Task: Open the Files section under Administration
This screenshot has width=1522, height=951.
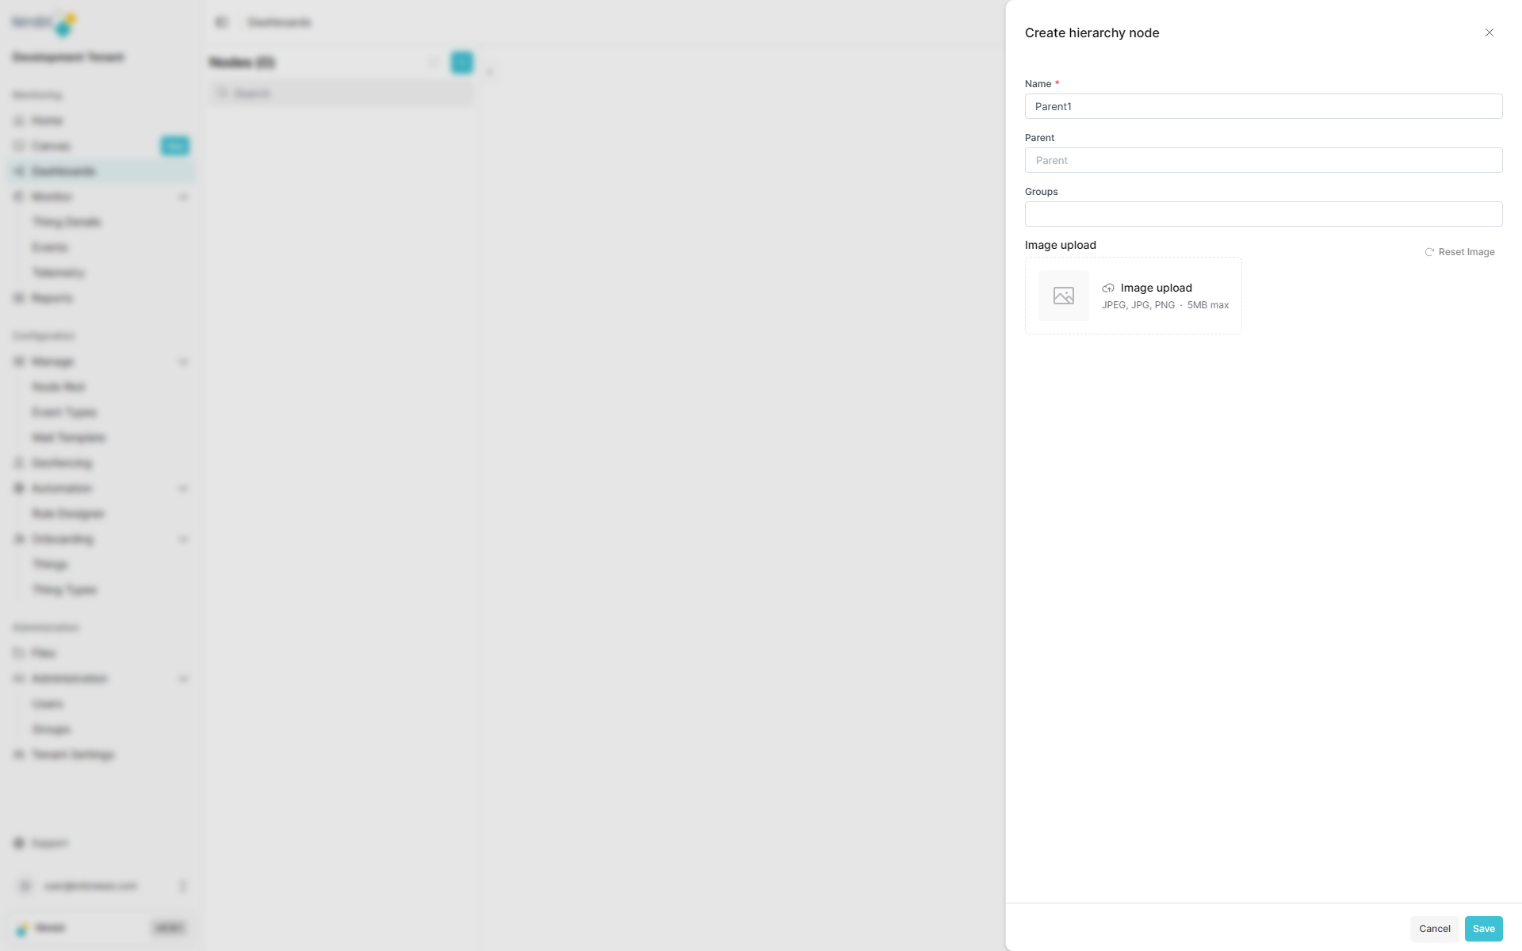Action: pos(44,653)
